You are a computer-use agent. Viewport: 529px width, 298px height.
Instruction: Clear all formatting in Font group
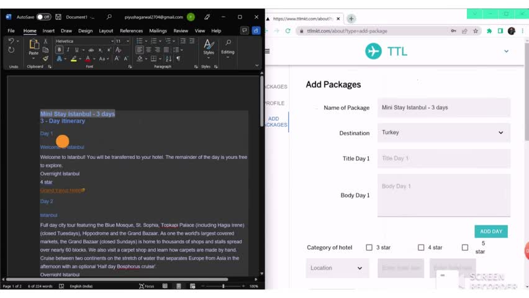119,50
